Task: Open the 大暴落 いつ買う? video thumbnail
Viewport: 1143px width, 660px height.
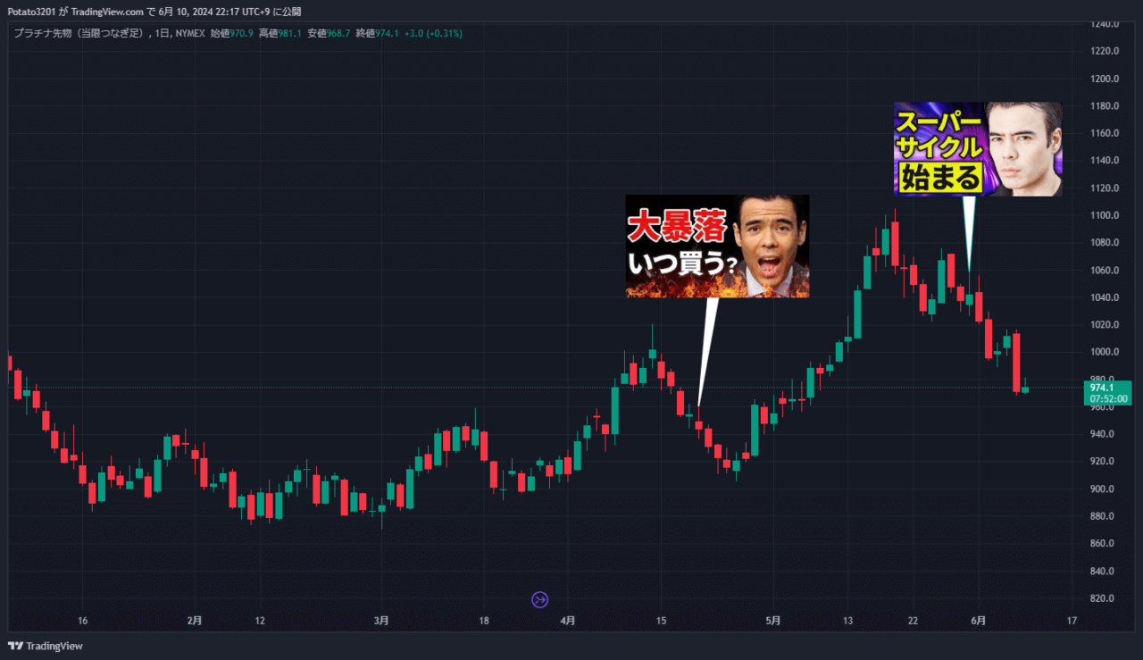Action: (717, 246)
